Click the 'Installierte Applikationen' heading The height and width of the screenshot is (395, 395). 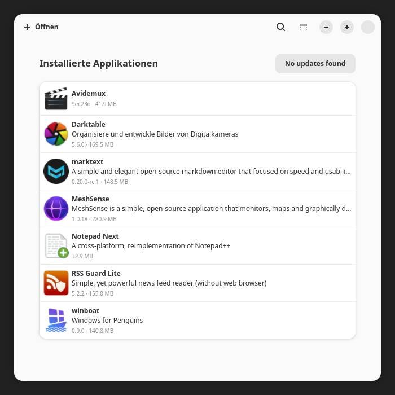click(99, 63)
